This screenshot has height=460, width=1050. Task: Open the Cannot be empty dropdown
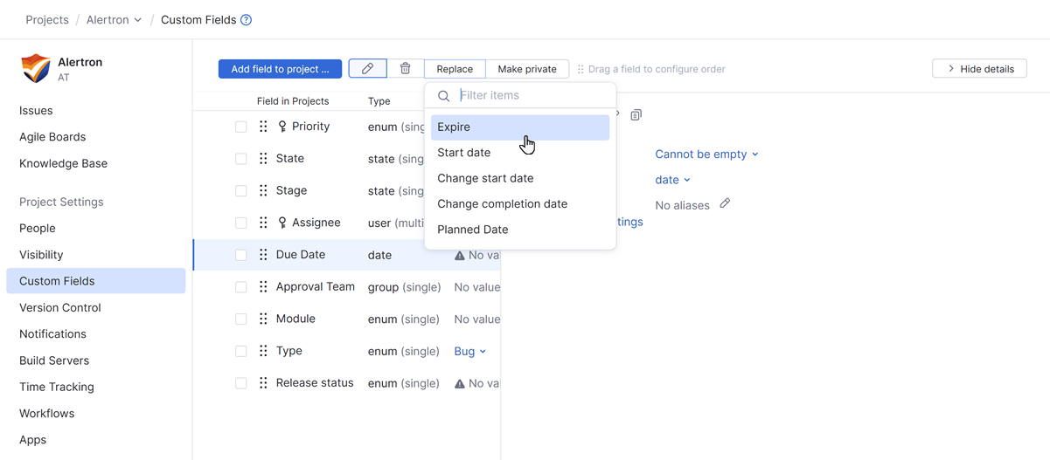click(x=706, y=154)
